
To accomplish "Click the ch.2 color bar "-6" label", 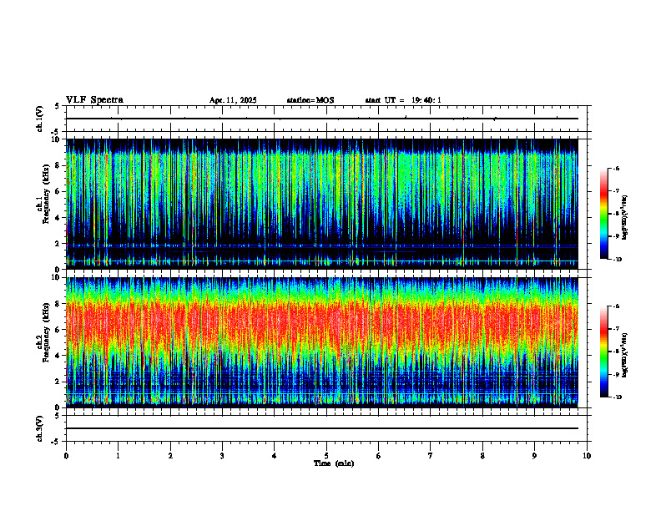I will [x=616, y=306].
